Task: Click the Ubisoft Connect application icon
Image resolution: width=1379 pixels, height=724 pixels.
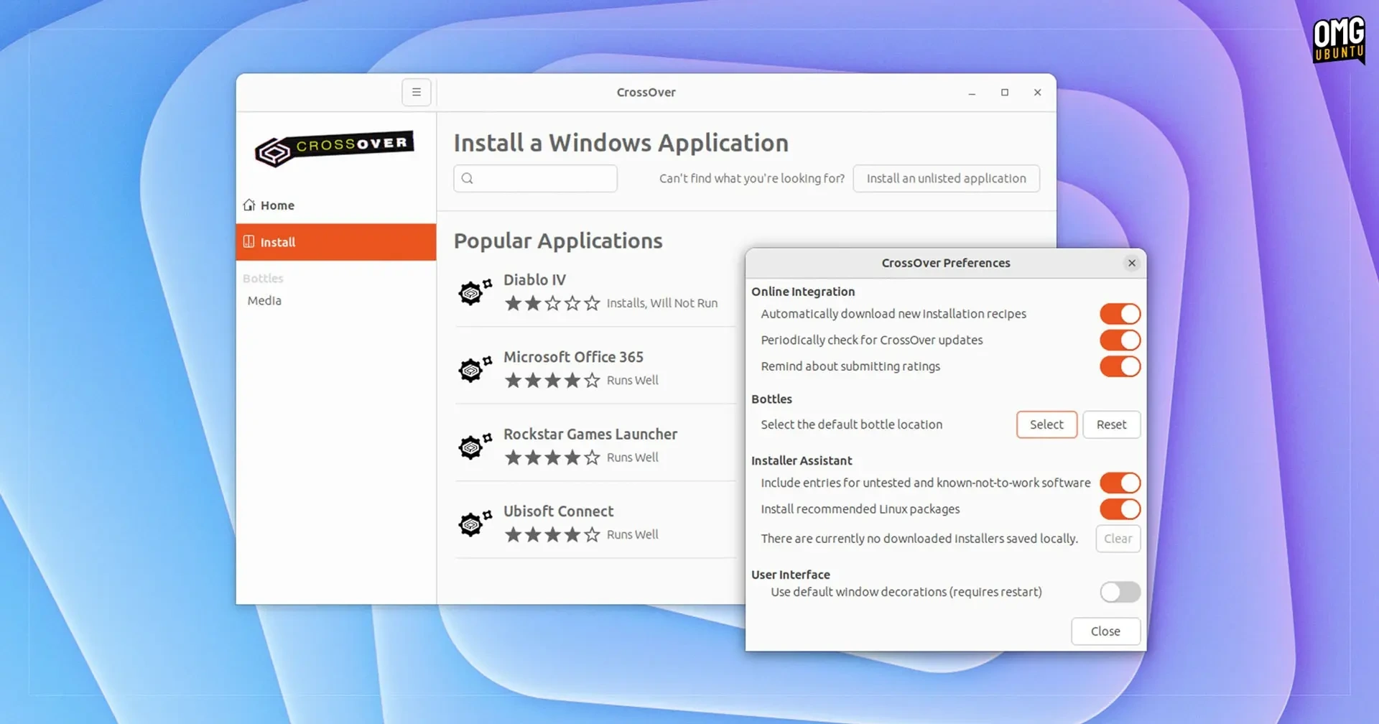Action: 475,523
